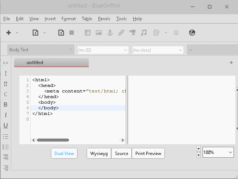
Task: Open the Edit menu
Action: click(20, 19)
